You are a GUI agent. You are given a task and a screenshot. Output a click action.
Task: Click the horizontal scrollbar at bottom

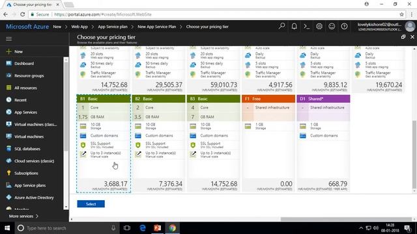click(x=346, y=219)
